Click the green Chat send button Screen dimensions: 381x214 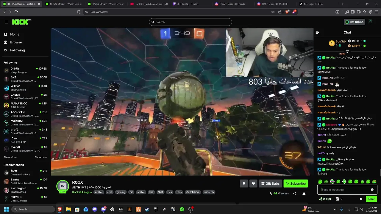pos(371,199)
